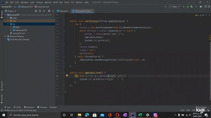Click the grey stop square in toolbar
The width and height of the screenshot is (211, 118).
pos(196,7)
